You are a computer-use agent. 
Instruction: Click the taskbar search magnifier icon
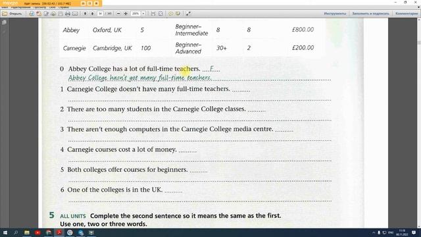tap(16, 232)
